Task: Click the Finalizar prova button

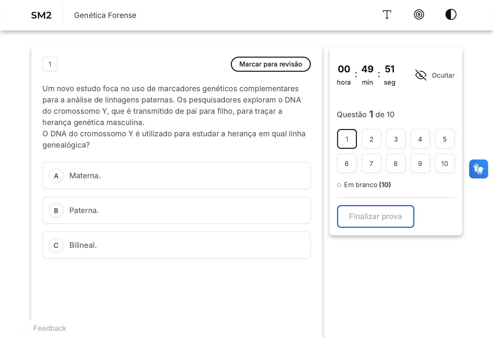Action: (375, 216)
